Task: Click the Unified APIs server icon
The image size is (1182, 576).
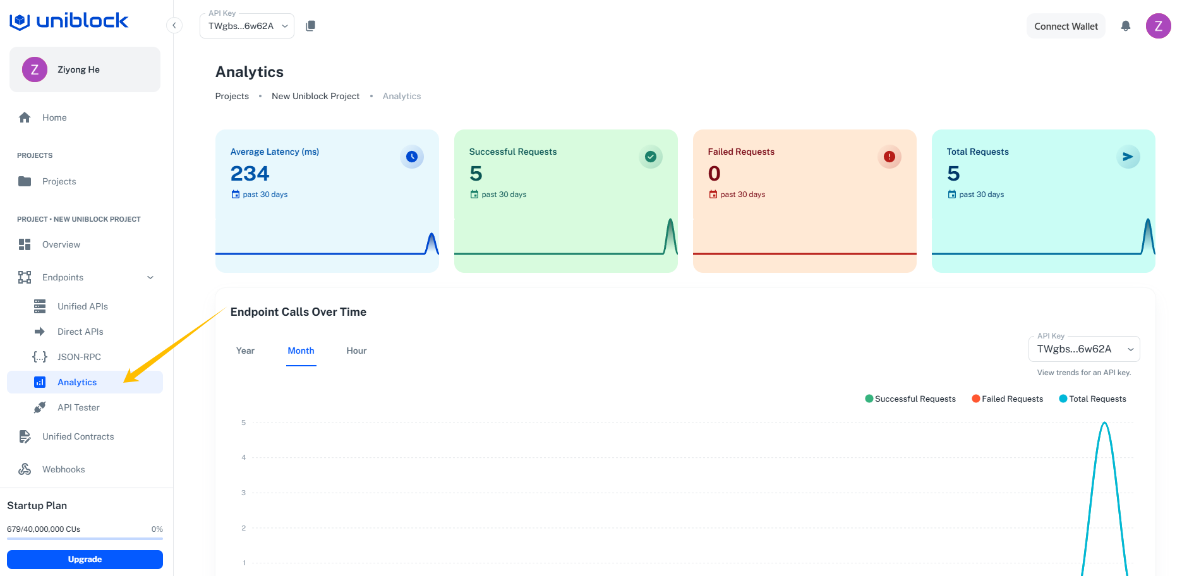Action: [40, 306]
